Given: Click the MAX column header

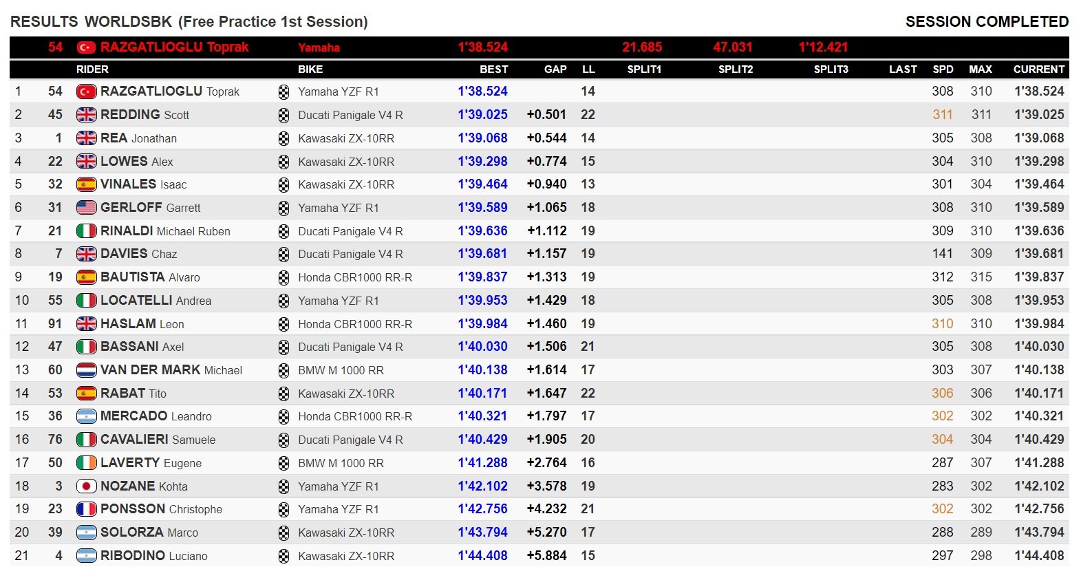Looking at the screenshot, I should point(981,69).
